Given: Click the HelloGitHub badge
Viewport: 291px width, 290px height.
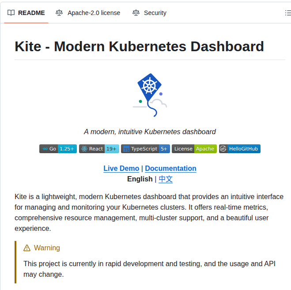Looking at the screenshot, I should point(240,149).
